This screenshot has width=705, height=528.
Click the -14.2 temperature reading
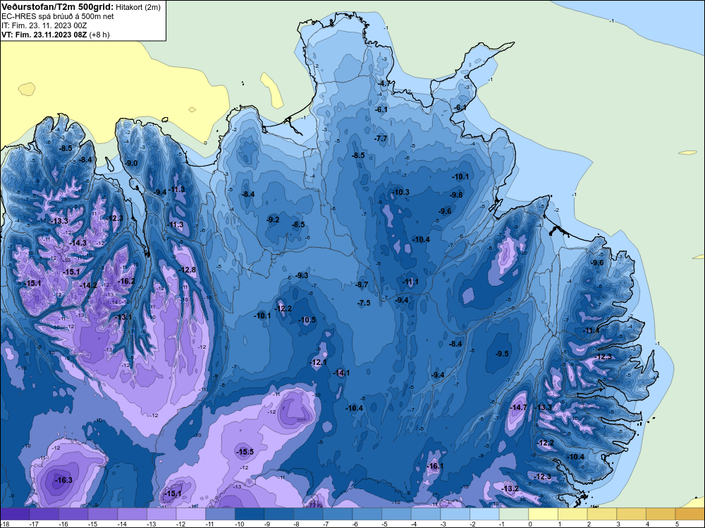point(89,285)
